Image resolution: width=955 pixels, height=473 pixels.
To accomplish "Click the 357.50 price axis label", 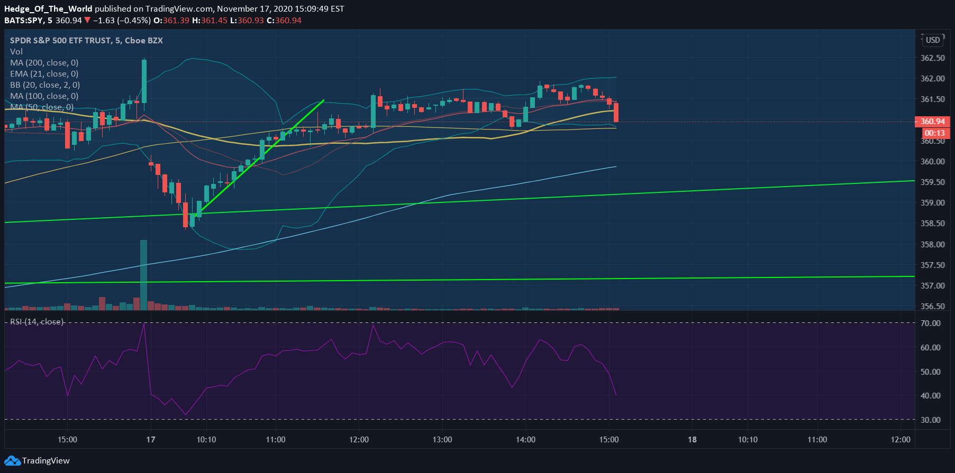I will click(933, 265).
